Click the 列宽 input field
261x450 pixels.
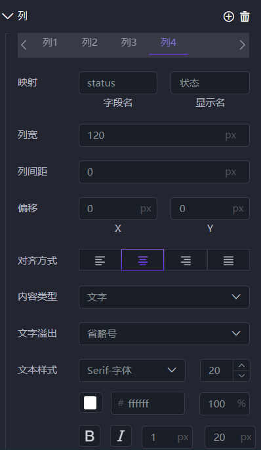[x=164, y=135]
